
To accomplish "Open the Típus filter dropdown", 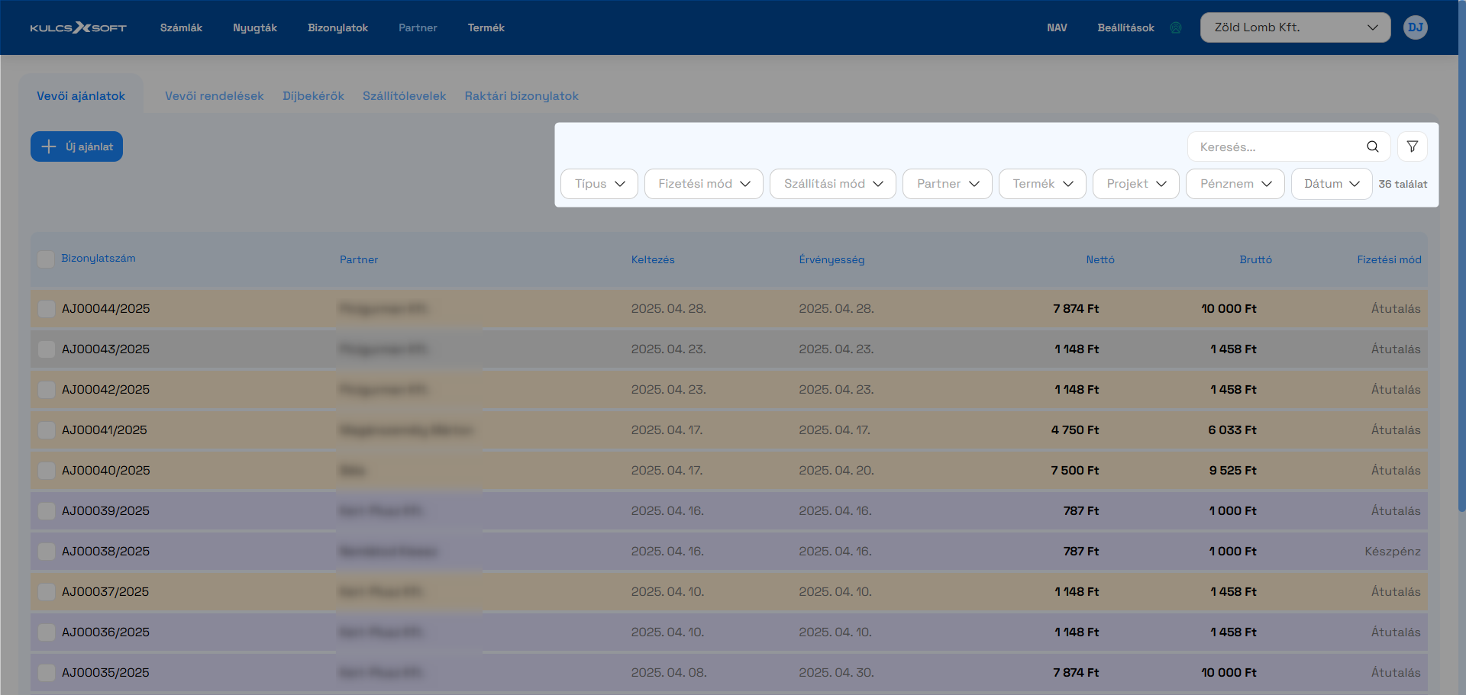I will point(599,184).
